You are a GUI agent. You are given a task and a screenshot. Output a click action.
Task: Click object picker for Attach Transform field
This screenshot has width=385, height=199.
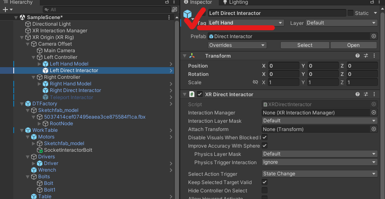click(x=374, y=129)
